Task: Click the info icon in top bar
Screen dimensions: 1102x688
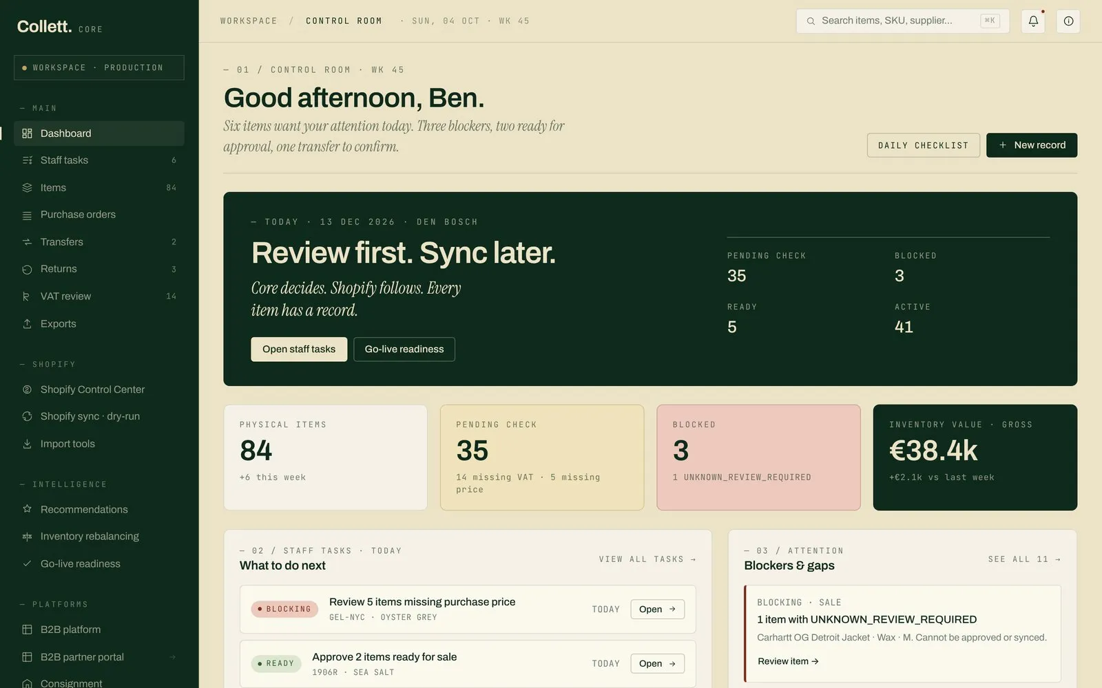Action: pyautogui.click(x=1068, y=21)
